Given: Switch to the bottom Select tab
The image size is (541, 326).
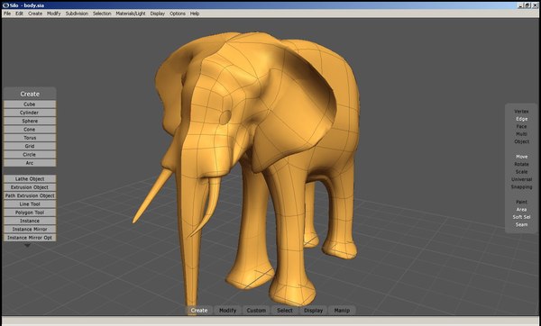Looking at the screenshot, I should coord(285,310).
